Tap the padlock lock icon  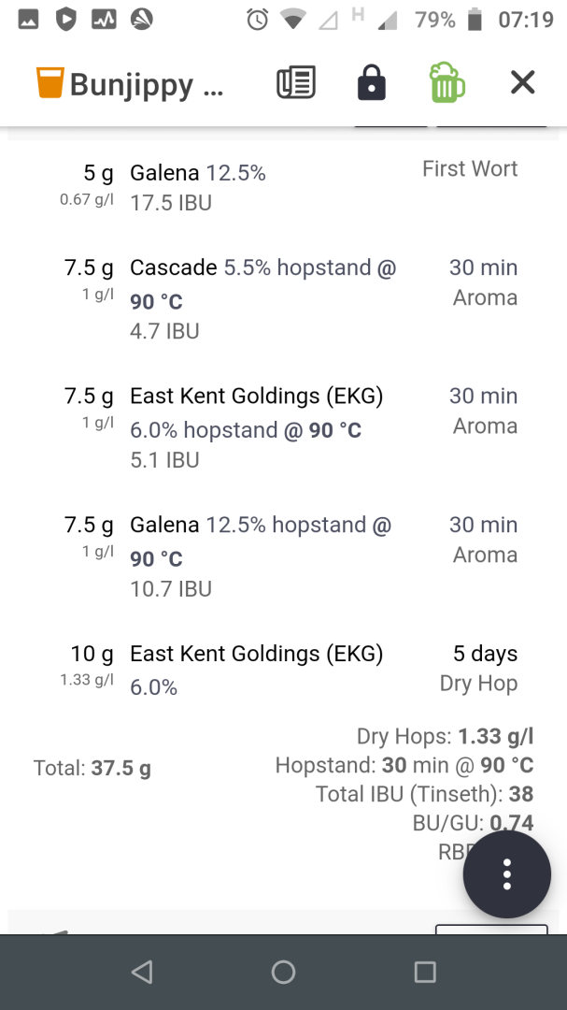pyautogui.click(x=372, y=83)
